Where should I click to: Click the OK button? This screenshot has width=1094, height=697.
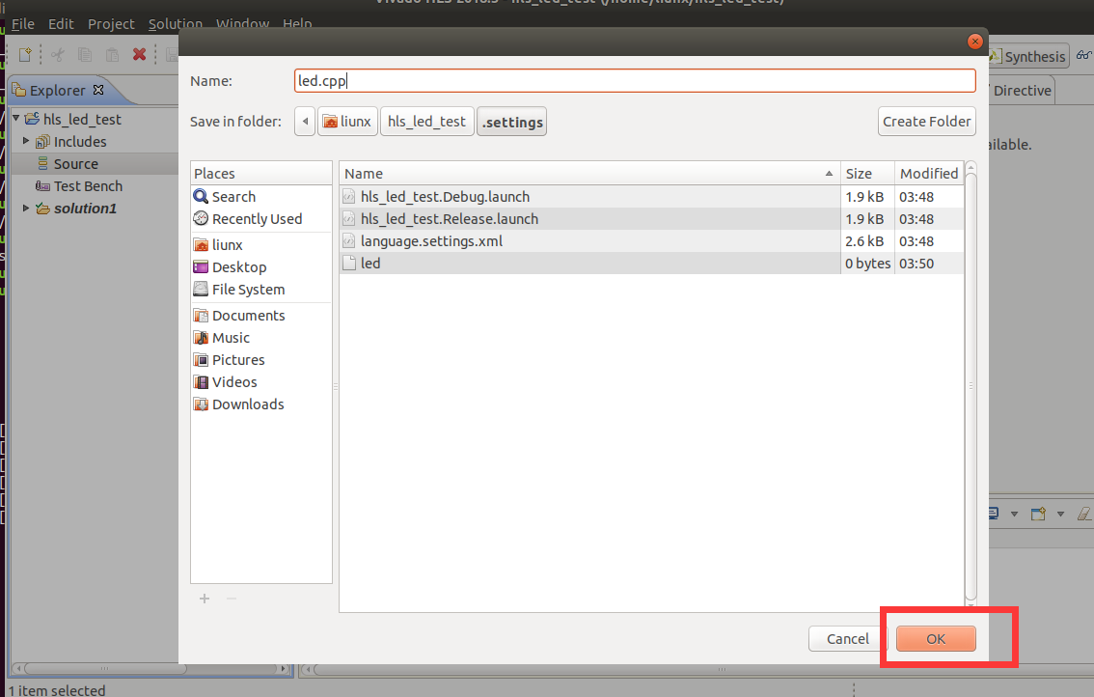tap(936, 639)
